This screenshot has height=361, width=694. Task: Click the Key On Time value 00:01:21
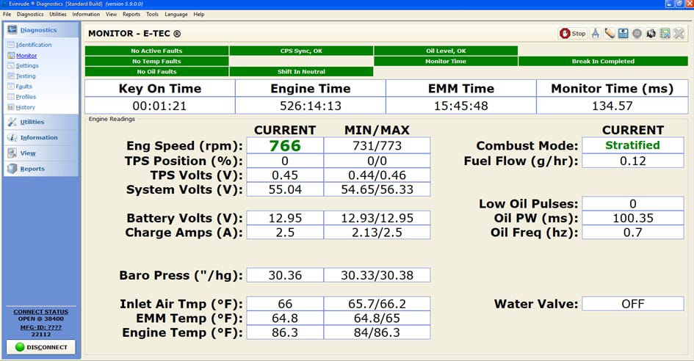160,106
